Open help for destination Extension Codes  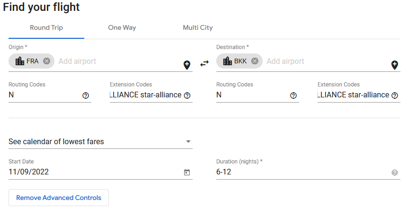tap(395, 95)
